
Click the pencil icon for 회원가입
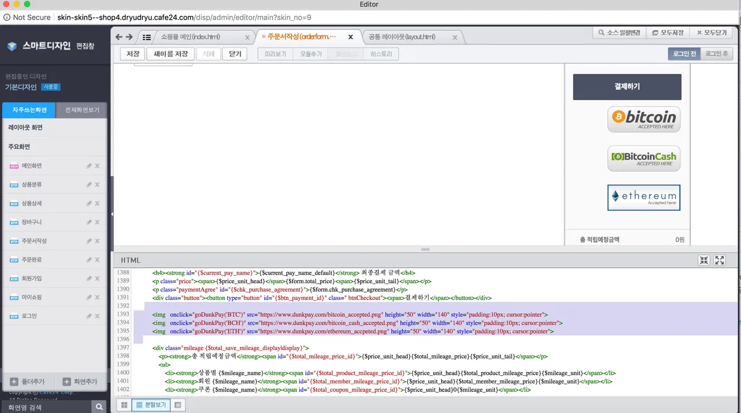(x=89, y=279)
